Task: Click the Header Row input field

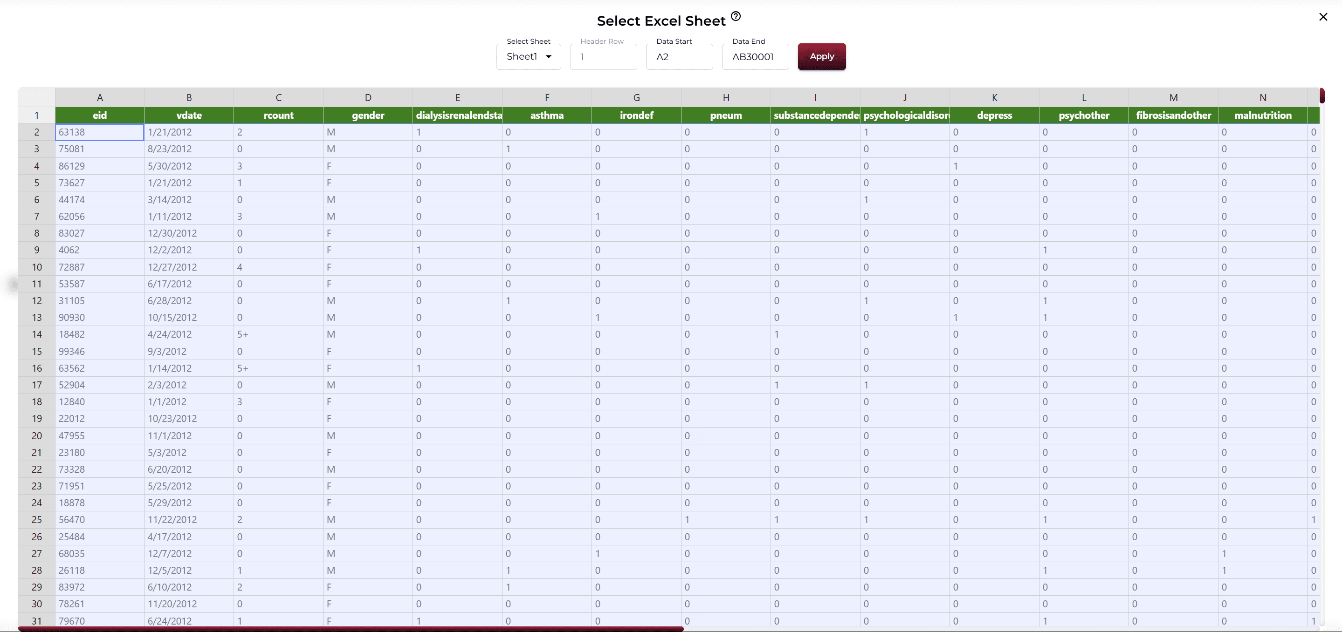Action: [603, 57]
